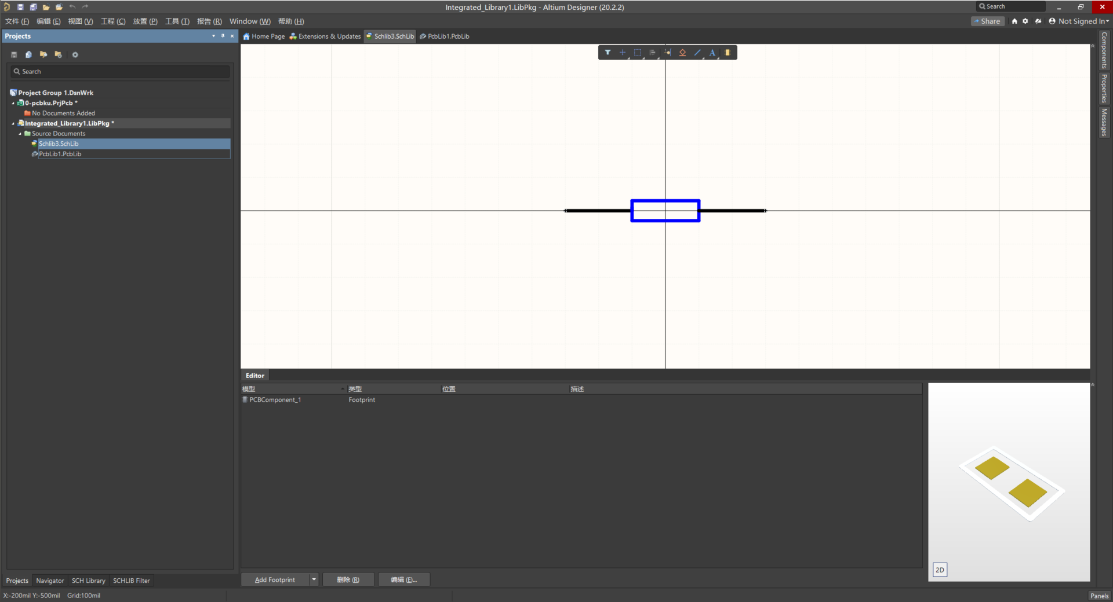Switch to the SCHLIB Filter tab

(131, 581)
